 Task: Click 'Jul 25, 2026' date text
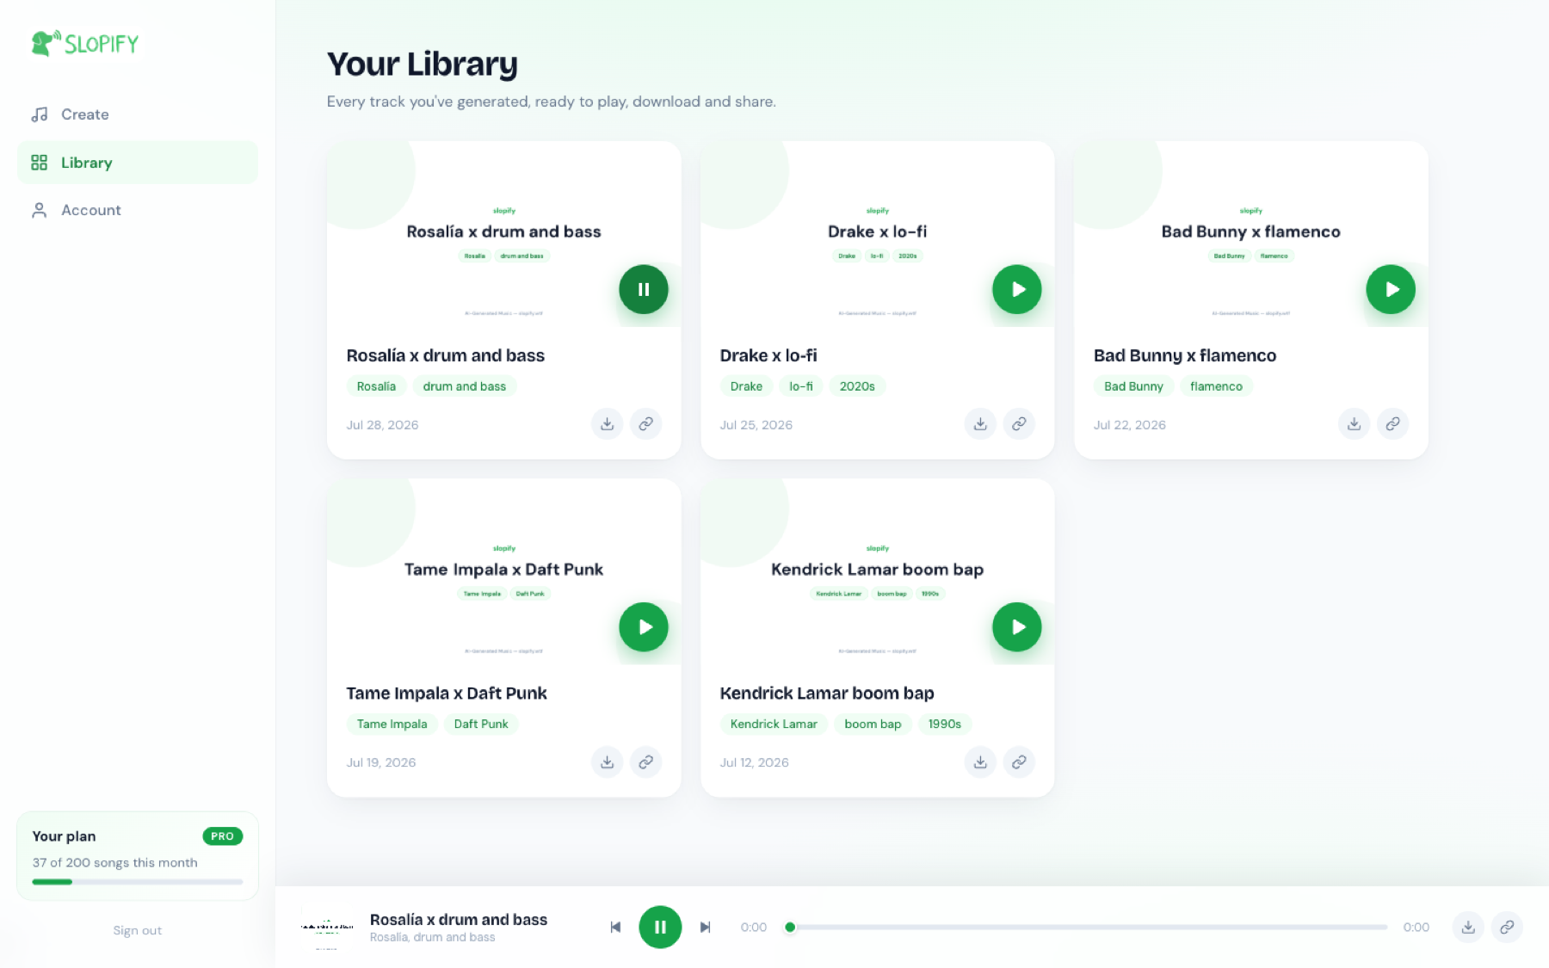(x=756, y=425)
